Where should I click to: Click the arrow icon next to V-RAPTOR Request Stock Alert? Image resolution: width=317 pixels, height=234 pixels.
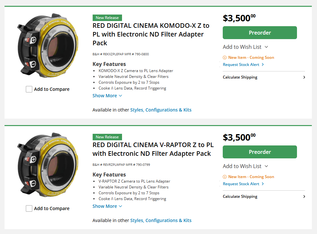263,184
